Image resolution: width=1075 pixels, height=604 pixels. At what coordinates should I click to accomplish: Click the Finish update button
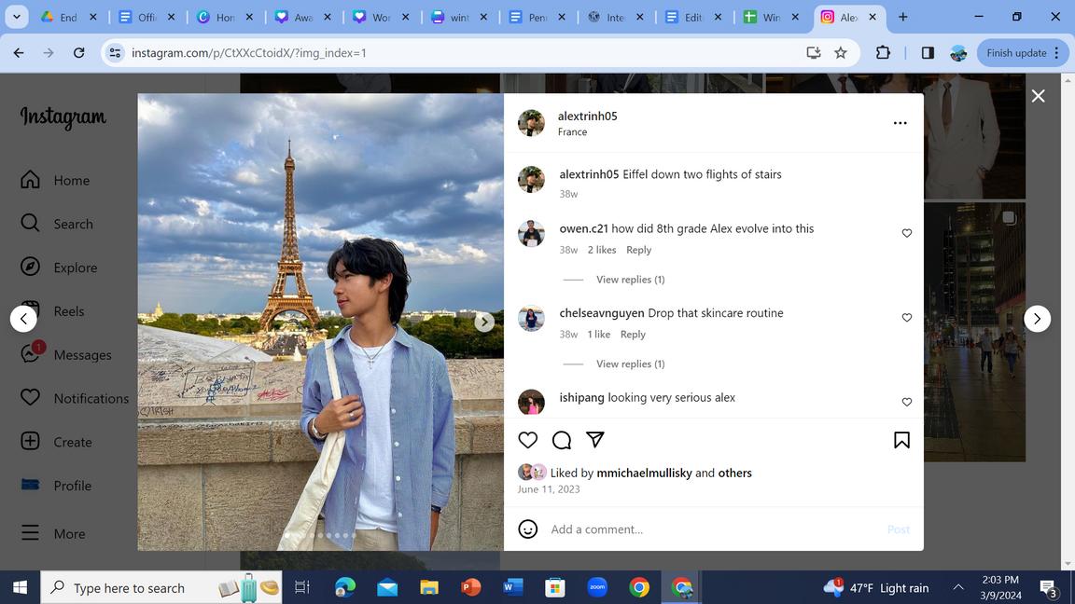(1022, 53)
